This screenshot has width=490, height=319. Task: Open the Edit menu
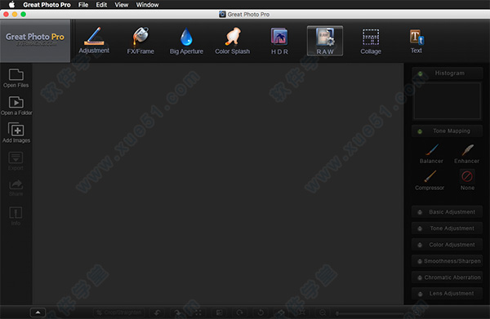[x=101, y=5]
